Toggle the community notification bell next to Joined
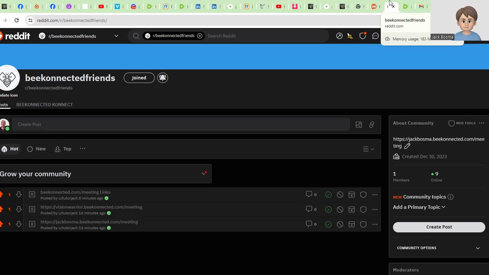Screen dimensions: 489x275 click(163, 78)
